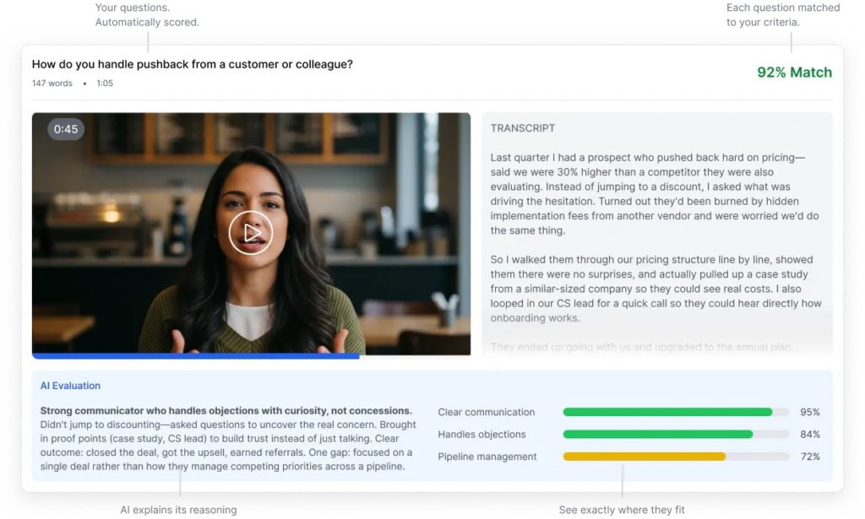Viewport: 865px width, 519px height.
Task: Click the yellow Pipeline management score bar
Action: coord(645,457)
